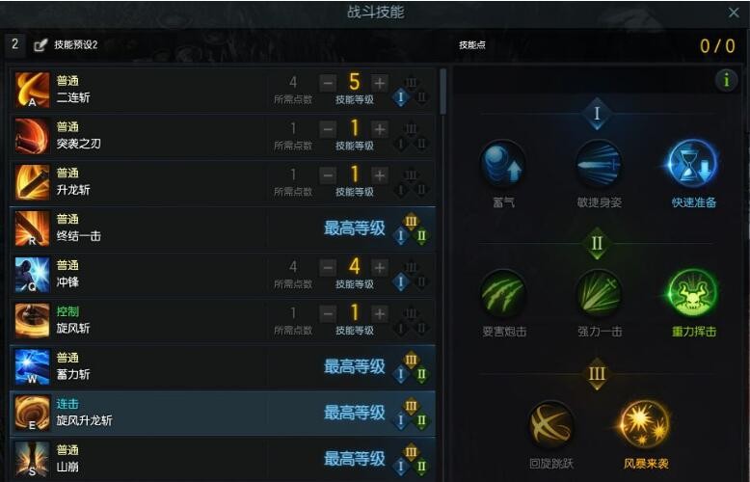Image resolution: width=750 pixels, height=482 pixels.
Task: Click the edit icon beside 技能预设2
Action: pyautogui.click(x=40, y=45)
